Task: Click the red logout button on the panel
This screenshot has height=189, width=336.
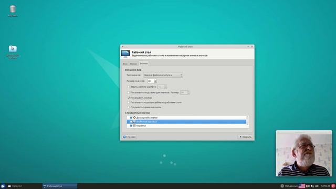Action: pyautogui.click(x=333, y=186)
